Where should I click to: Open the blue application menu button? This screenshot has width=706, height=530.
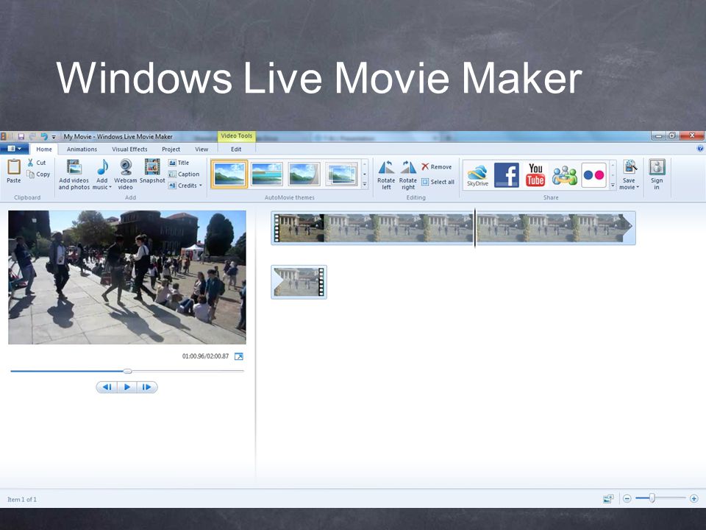click(x=15, y=149)
